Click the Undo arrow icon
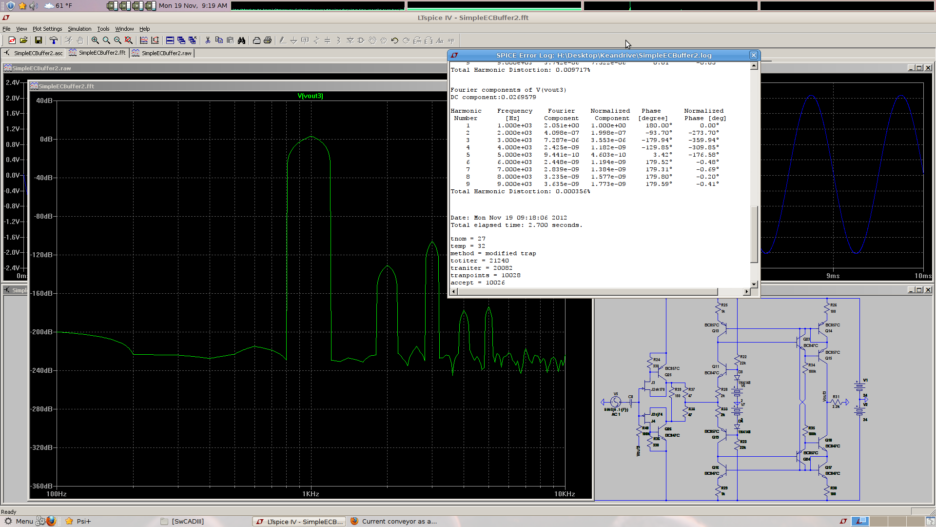 tap(395, 41)
